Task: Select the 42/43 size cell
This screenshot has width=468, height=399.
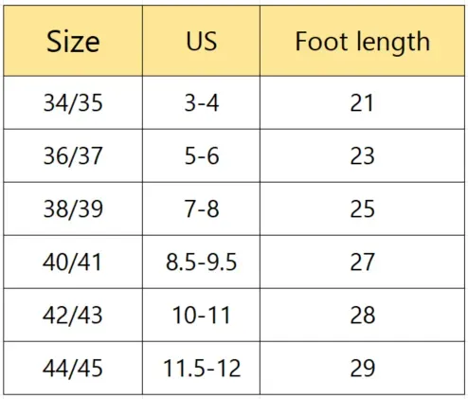Action: click(73, 315)
